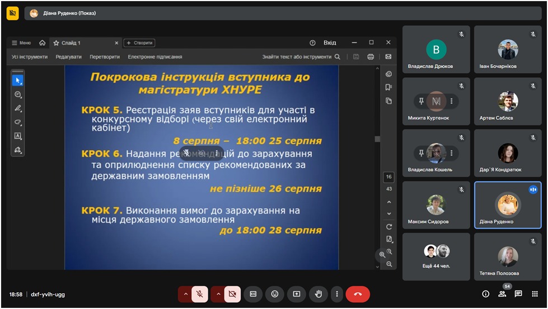This screenshot has width=548, height=309.
Task: Select the zoom-comment tool below the arrow tool
Action: (18, 94)
